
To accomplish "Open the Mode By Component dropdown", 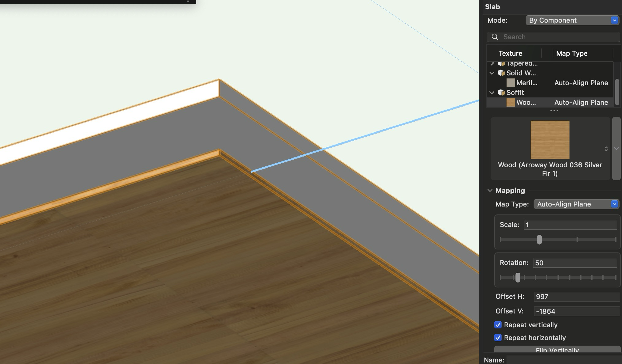I will tap(572, 20).
